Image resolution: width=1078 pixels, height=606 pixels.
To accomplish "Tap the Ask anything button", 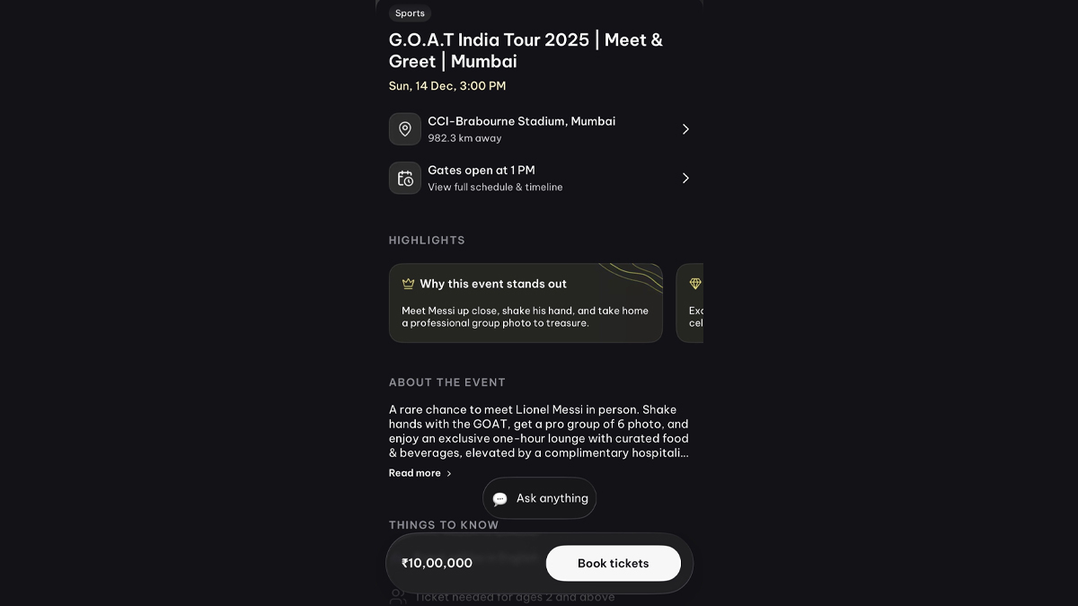I will (540, 498).
